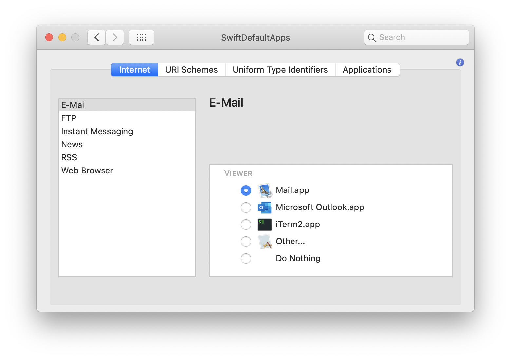Open the URI Schemes tab
Screen dimensions: 511x360
[x=192, y=70]
